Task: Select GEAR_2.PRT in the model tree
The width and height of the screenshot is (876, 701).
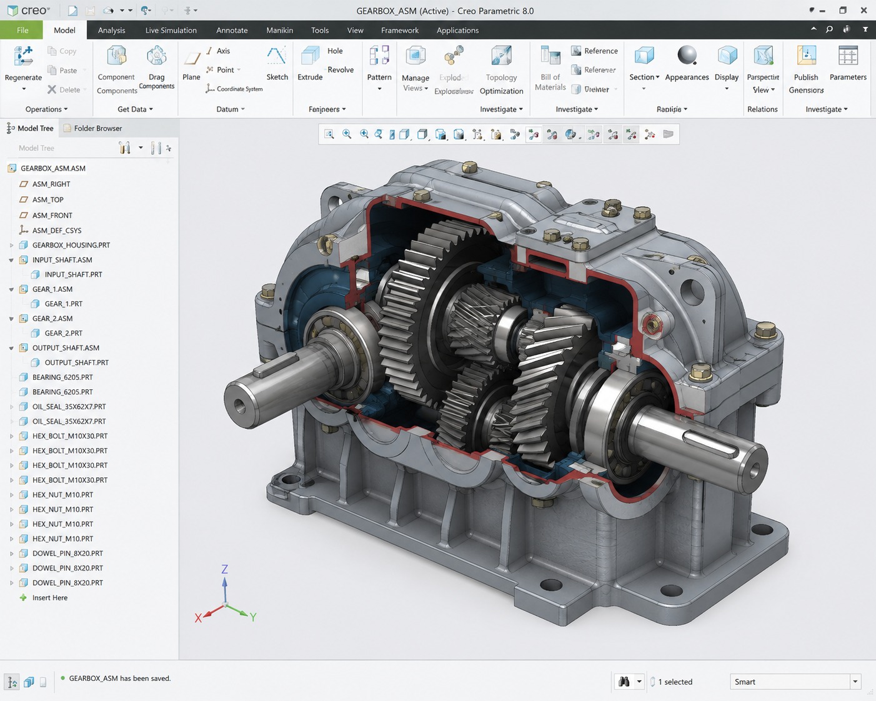Action: click(x=57, y=333)
